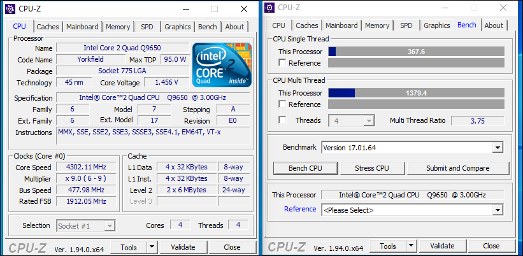Open Graphics tab in right CPU-Z window
The width and height of the screenshot is (523, 256).
click(436, 25)
